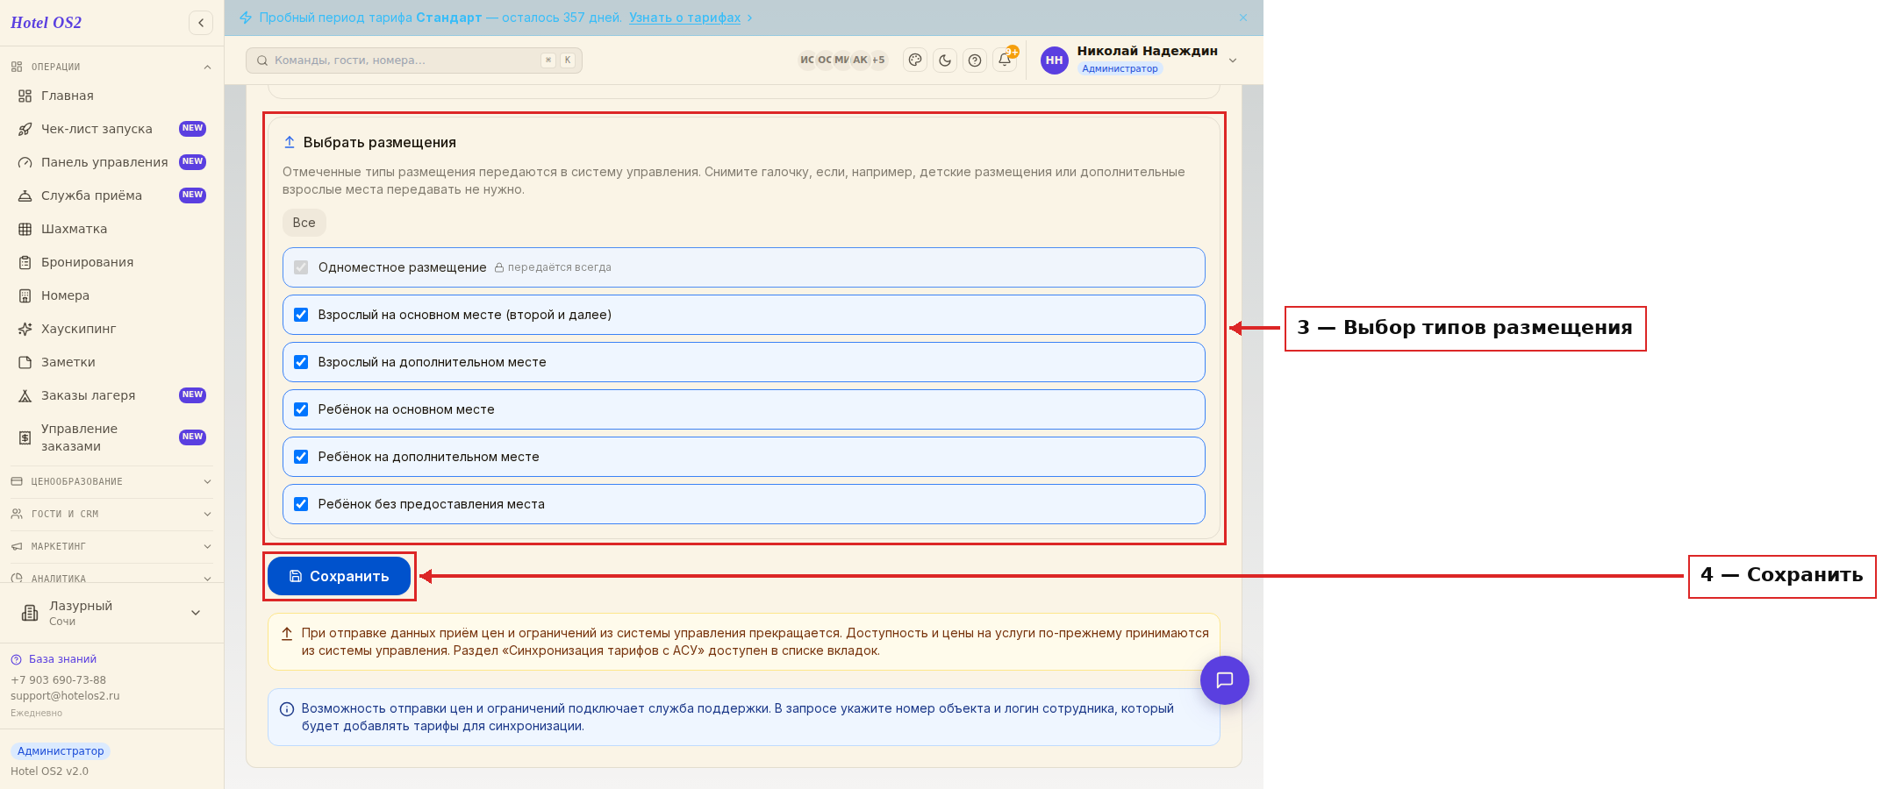Go to Бронирования

[111, 262]
